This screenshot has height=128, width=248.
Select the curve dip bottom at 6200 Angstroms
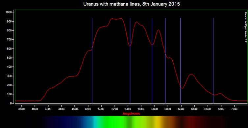coord(182,88)
